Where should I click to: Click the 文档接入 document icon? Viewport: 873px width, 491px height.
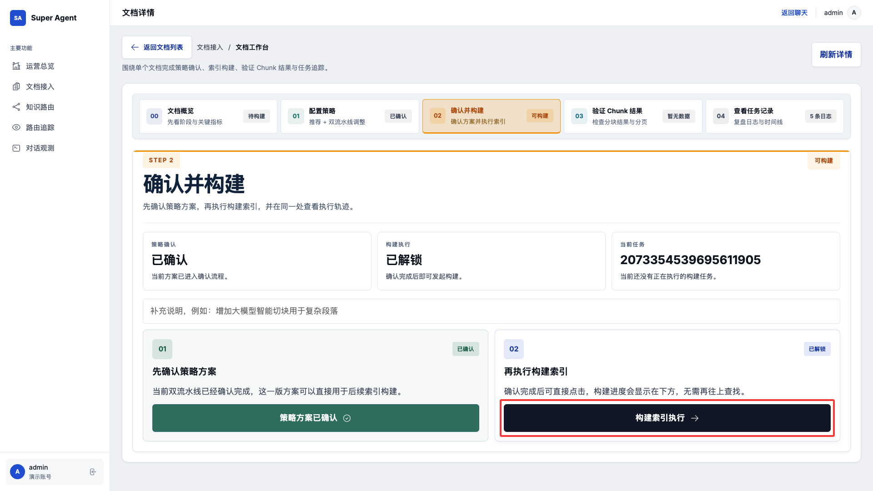click(16, 86)
